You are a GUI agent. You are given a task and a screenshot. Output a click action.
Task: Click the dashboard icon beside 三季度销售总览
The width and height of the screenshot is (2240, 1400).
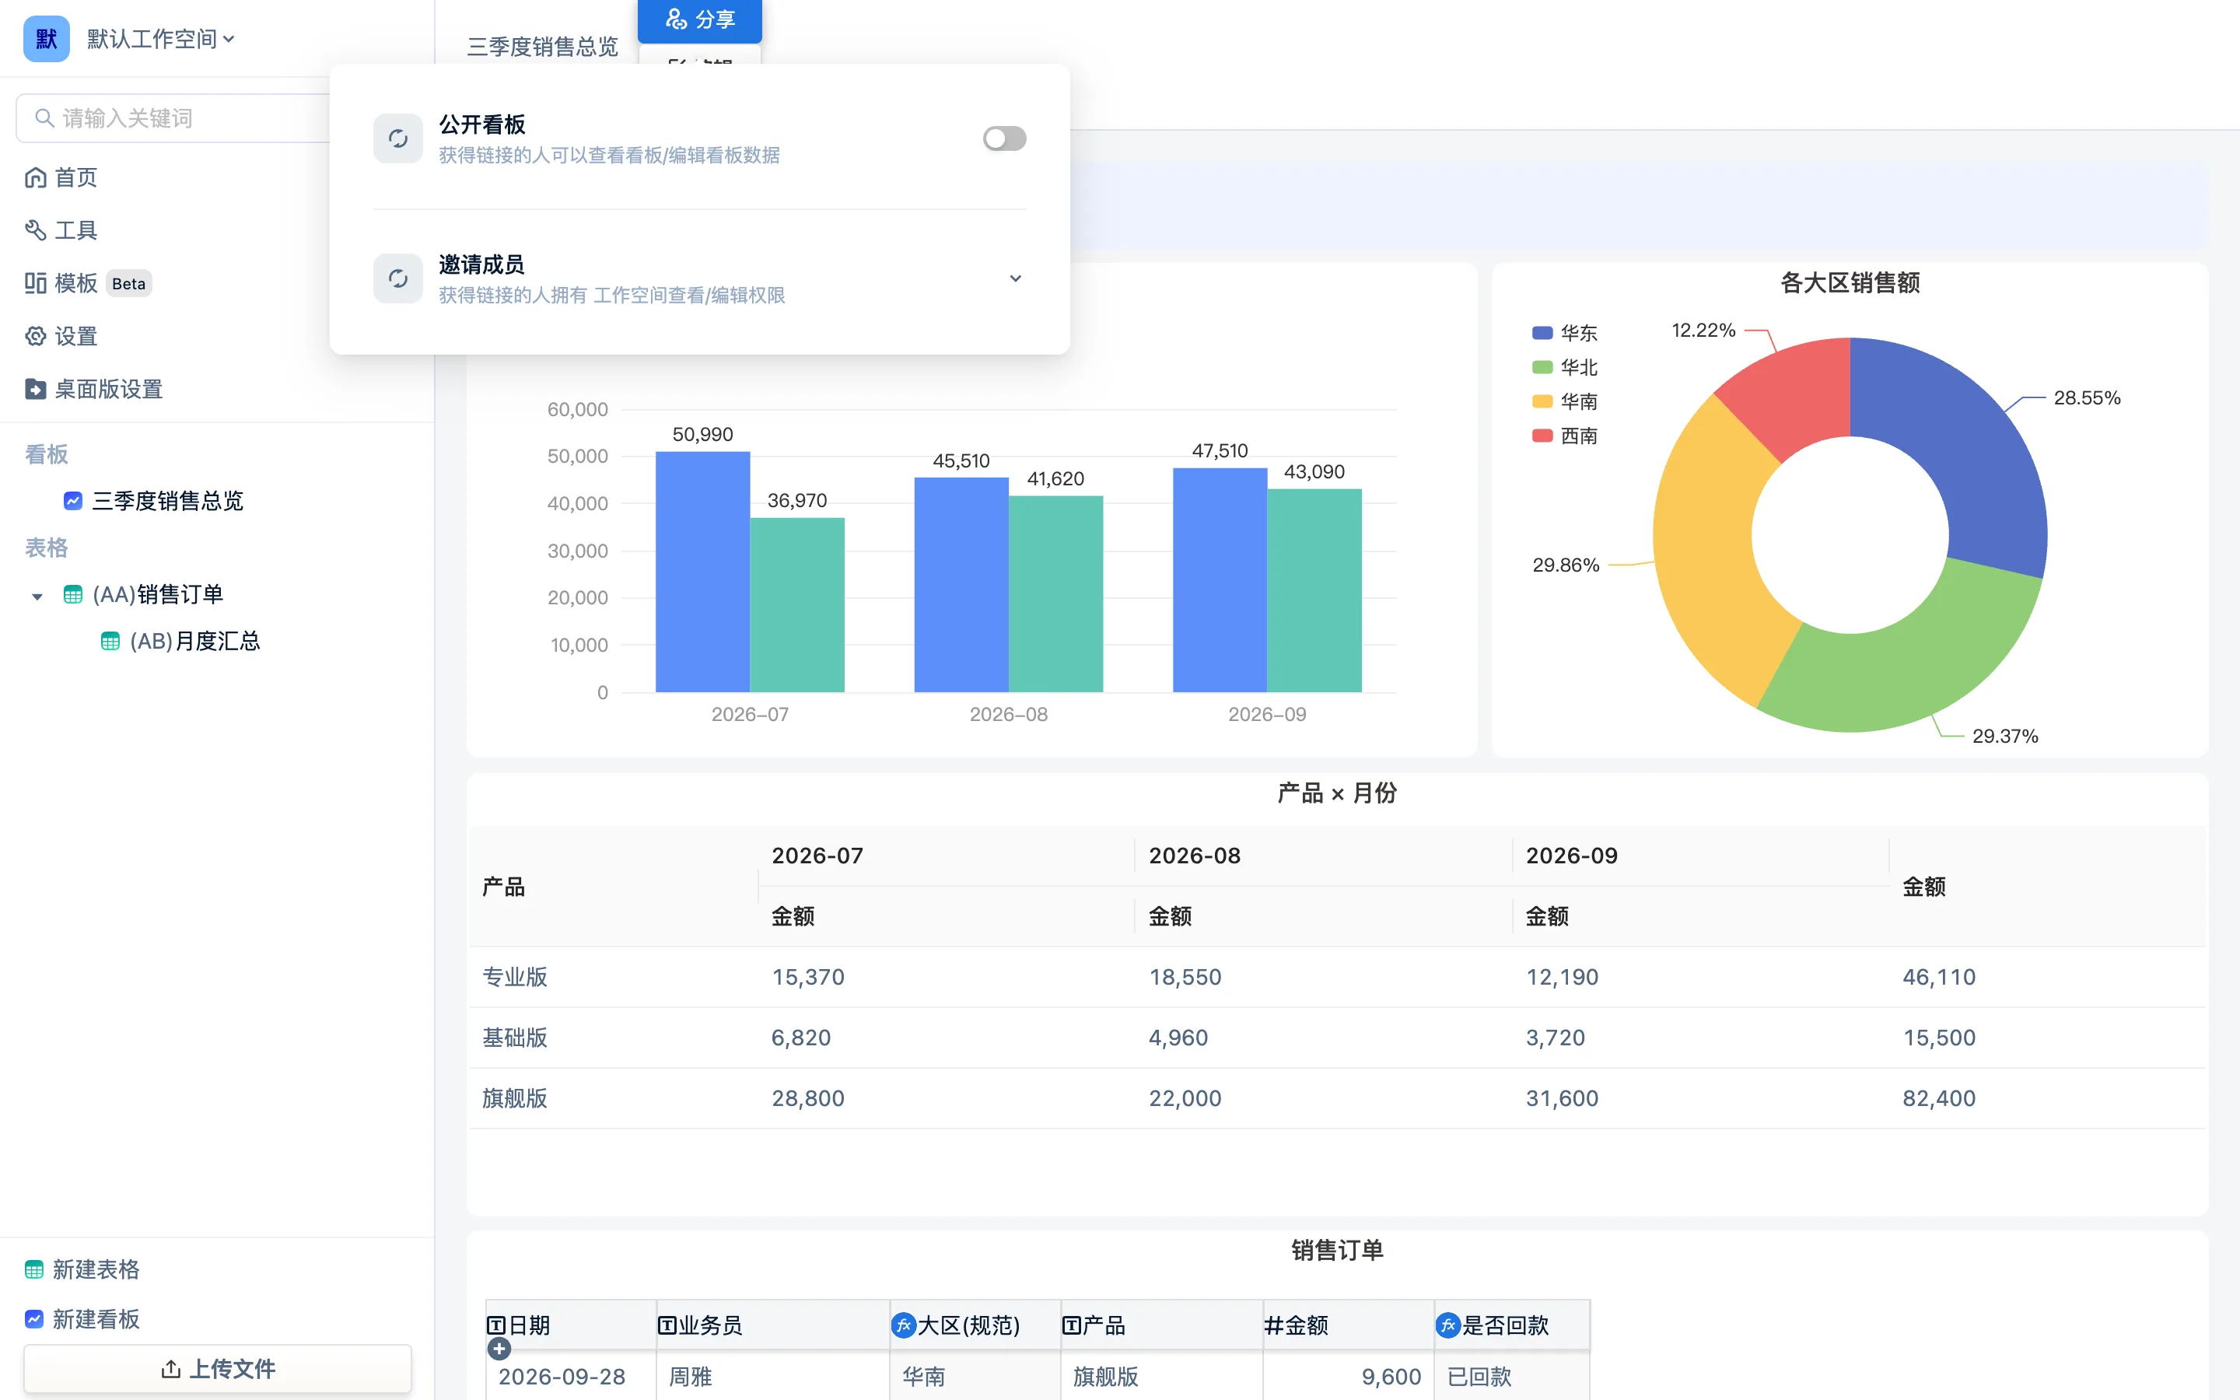point(73,501)
